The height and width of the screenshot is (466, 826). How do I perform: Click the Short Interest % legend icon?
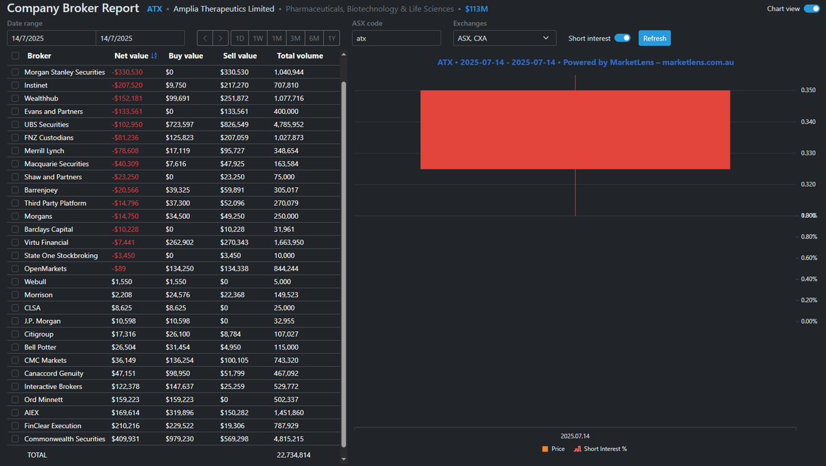point(578,449)
